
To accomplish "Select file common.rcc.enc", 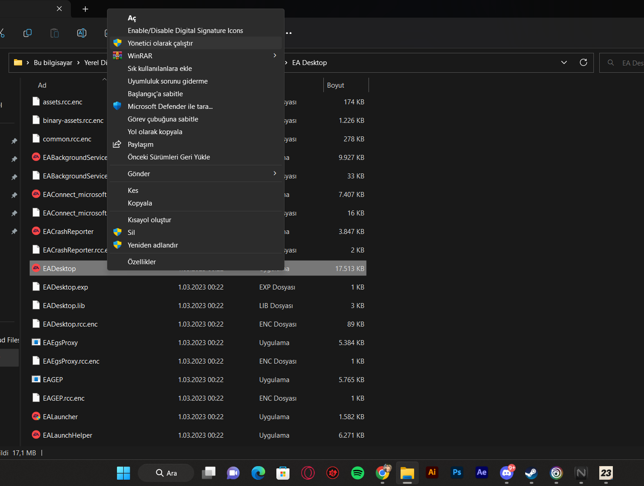I will click(x=67, y=139).
